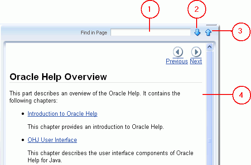This screenshot has height=165, width=251.
Task: Click the scrollbar up arrow button
Action: click(x=209, y=47)
